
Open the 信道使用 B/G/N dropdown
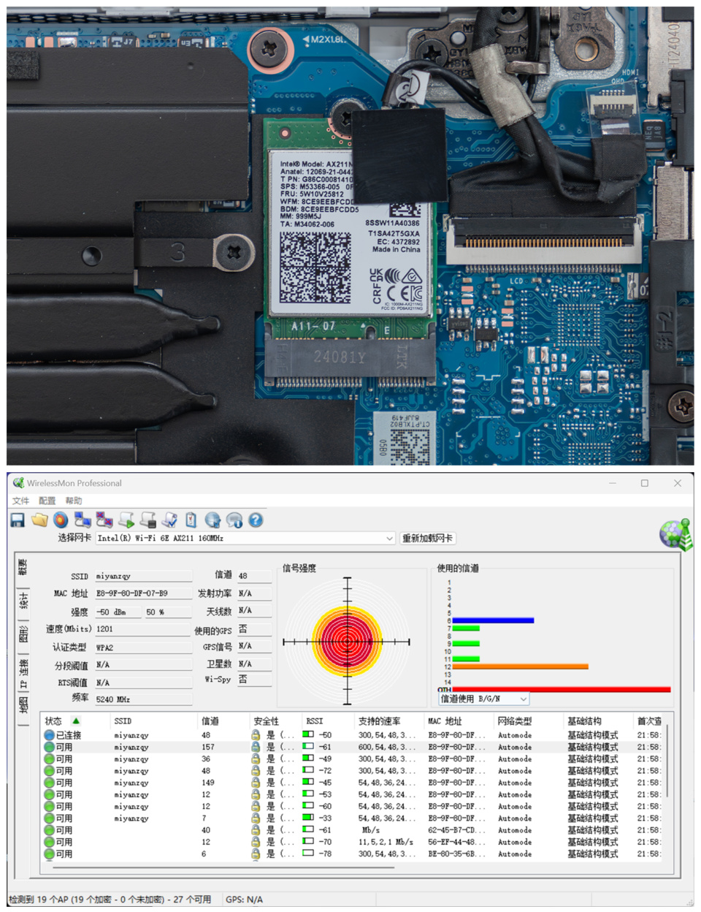(x=483, y=699)
